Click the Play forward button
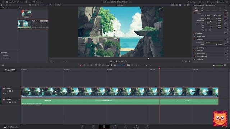230x129 pixels. tap(119, 61)
